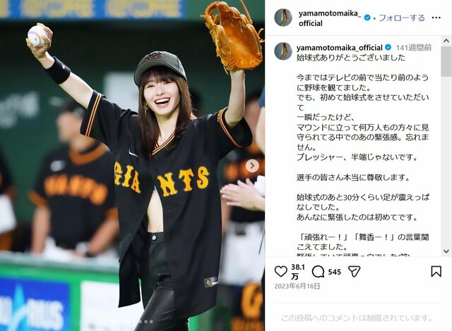
Task: Open the three-dot more options menu
Action: point(436,18)
